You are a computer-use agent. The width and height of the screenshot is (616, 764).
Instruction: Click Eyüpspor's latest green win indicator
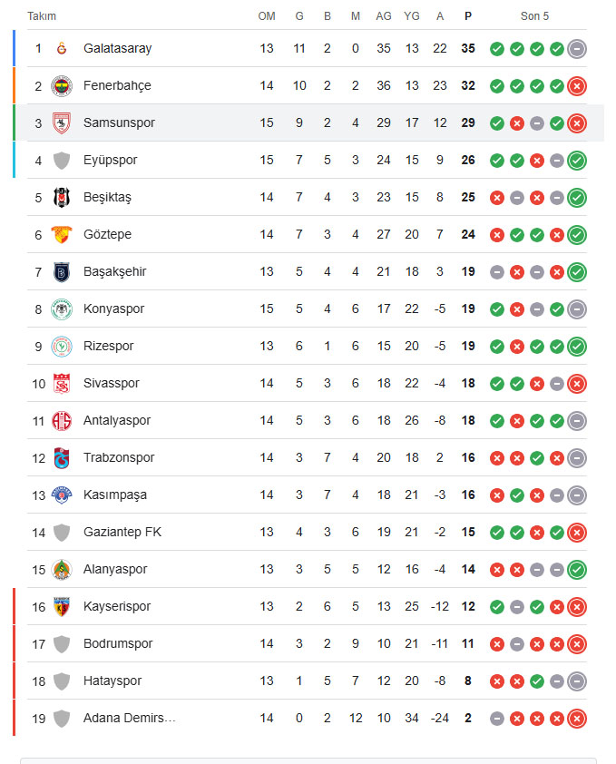click(576, 161)
